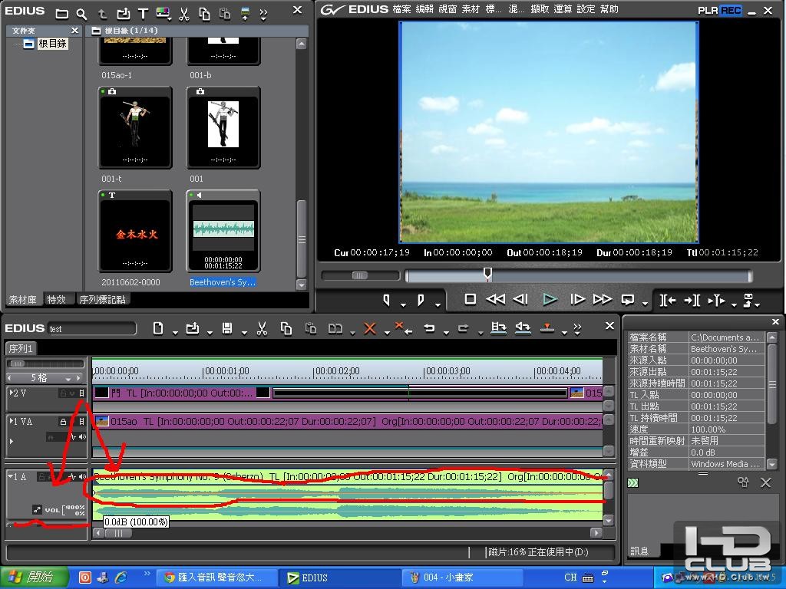The image size is (786, 589).
Task: Click the Play button in the preview player
Action: (x=550, y=299)
